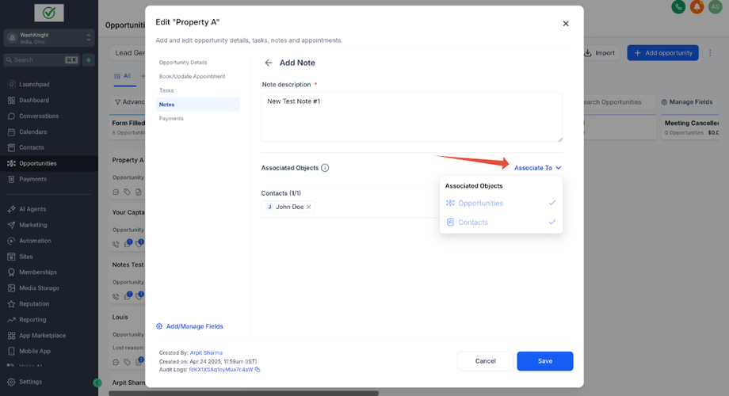Close the Edit Property A dialog

566,24
